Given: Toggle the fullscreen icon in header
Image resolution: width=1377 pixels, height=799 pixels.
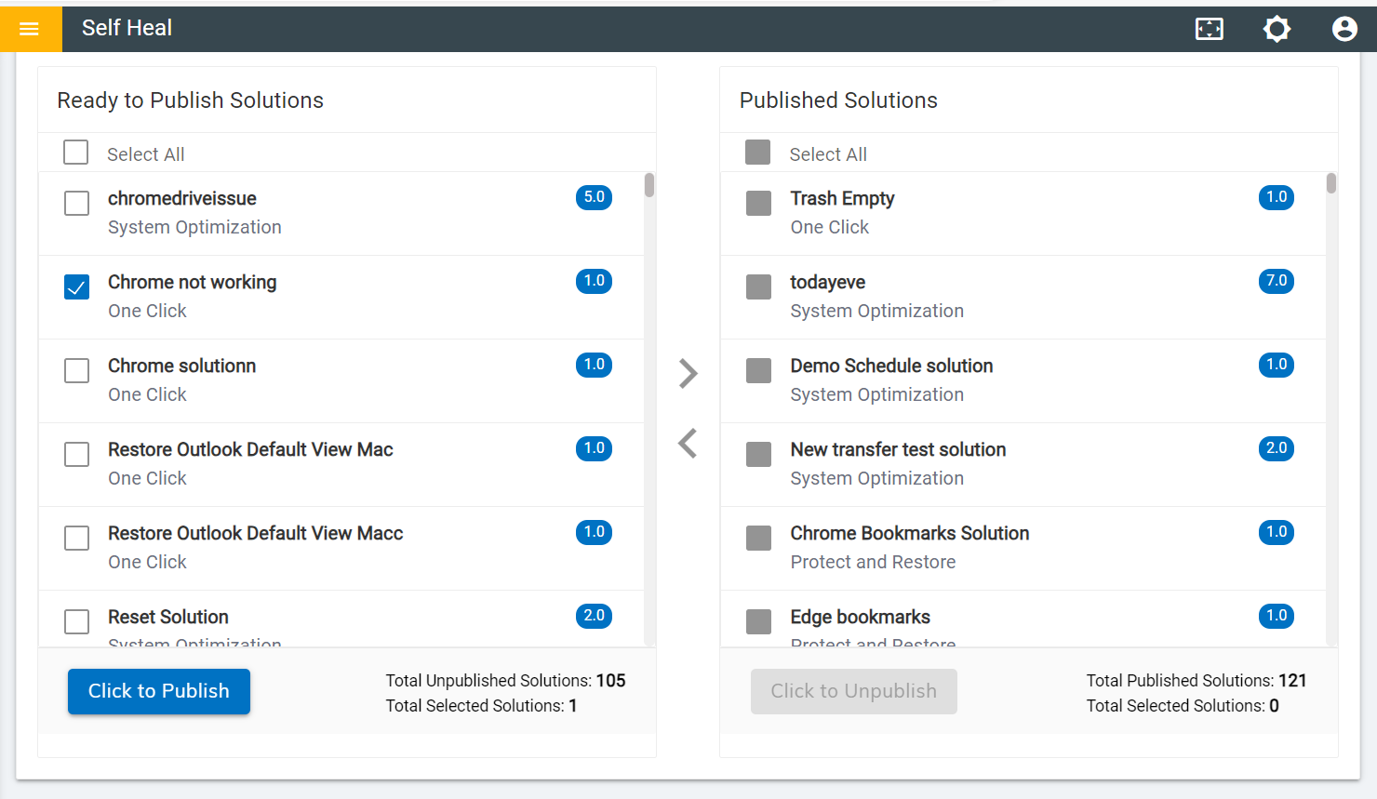Looking at the screenshot, I should [1209, 29].
